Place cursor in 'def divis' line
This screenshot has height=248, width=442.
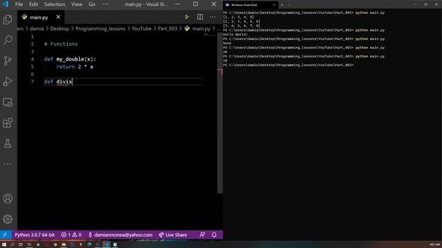pos(58,81)
